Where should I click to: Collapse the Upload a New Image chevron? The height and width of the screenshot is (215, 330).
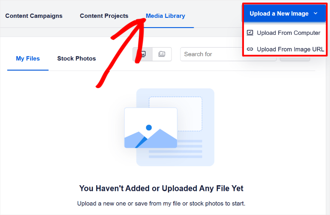click(316, 14)
